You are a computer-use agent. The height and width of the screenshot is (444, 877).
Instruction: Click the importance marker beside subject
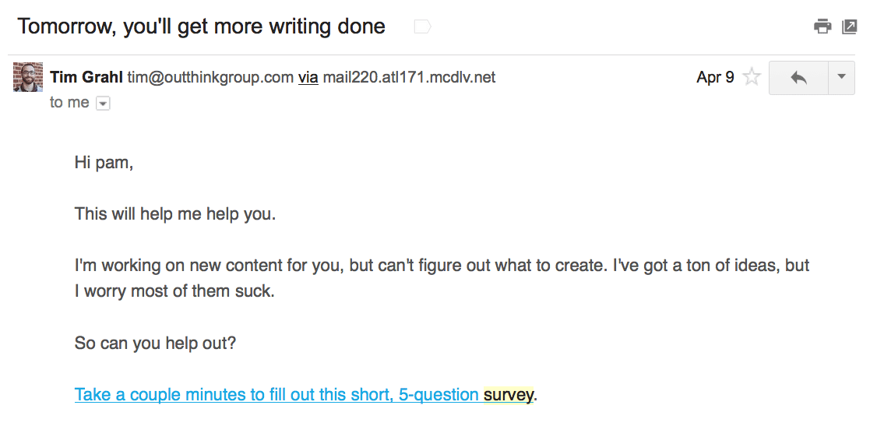click(x=422, y=26)
